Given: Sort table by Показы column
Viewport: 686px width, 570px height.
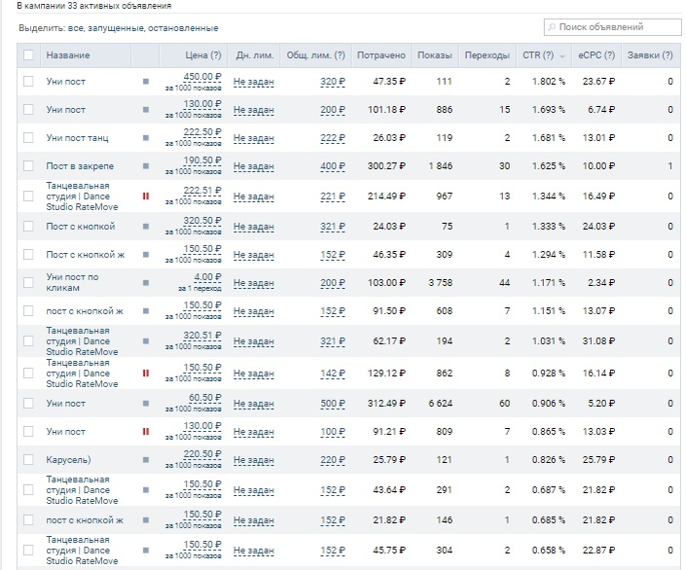Looking at the screenshot, I should click(434, 55).
